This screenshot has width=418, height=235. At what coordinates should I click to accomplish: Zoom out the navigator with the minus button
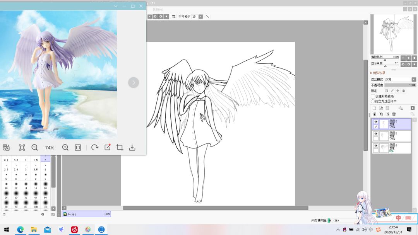[403, 58]
